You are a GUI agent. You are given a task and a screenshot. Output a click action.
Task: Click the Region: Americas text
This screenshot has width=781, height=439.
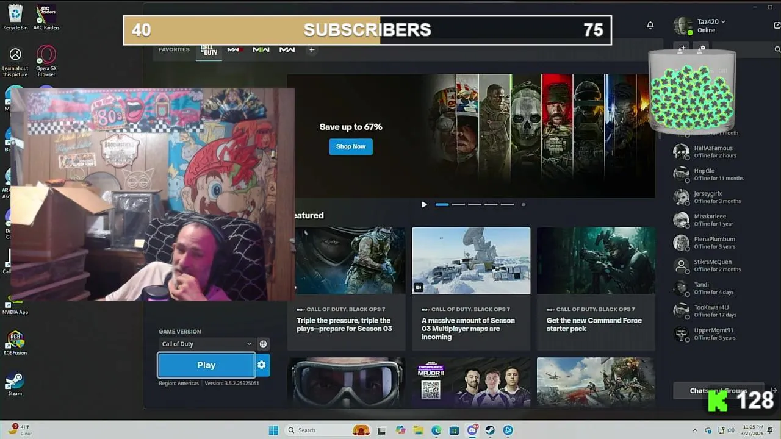click(x=179, y=383)
